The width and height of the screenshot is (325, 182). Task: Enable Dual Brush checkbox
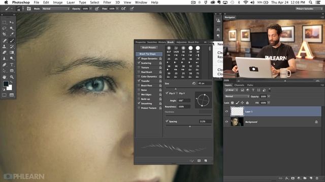[x=139, y=72]
